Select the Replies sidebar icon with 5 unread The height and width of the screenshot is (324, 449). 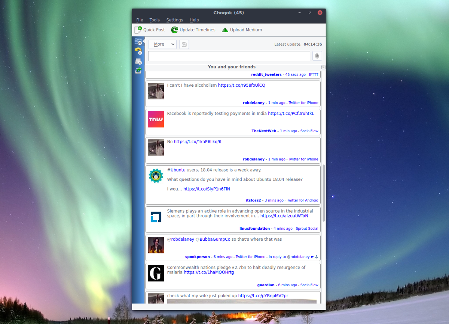click(x=138, y=51)
